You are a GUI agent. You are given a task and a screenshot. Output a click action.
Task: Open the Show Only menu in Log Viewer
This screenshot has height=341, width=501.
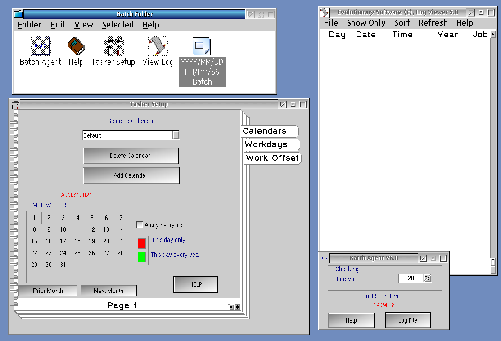pyautogui.click(x=366, y=23)
